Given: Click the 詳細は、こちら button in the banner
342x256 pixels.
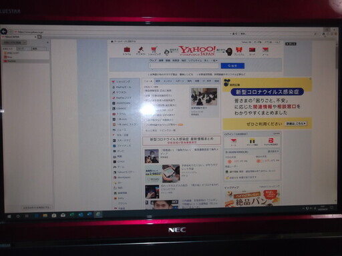Looking at the screenshot, I should 296,123.
